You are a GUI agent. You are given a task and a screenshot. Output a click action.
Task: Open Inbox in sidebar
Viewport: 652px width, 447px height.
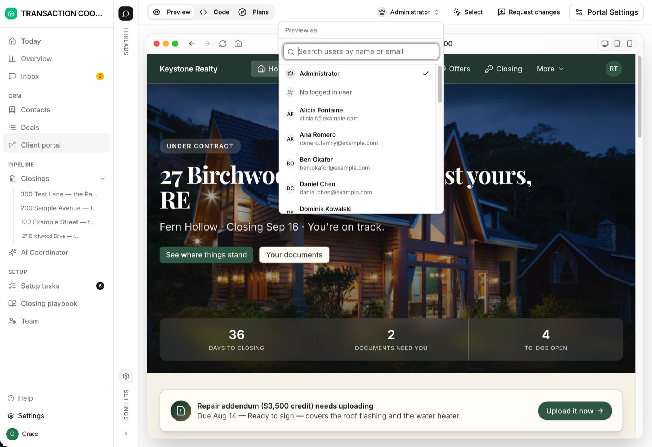pyautogui.click(x=56, y=76)
